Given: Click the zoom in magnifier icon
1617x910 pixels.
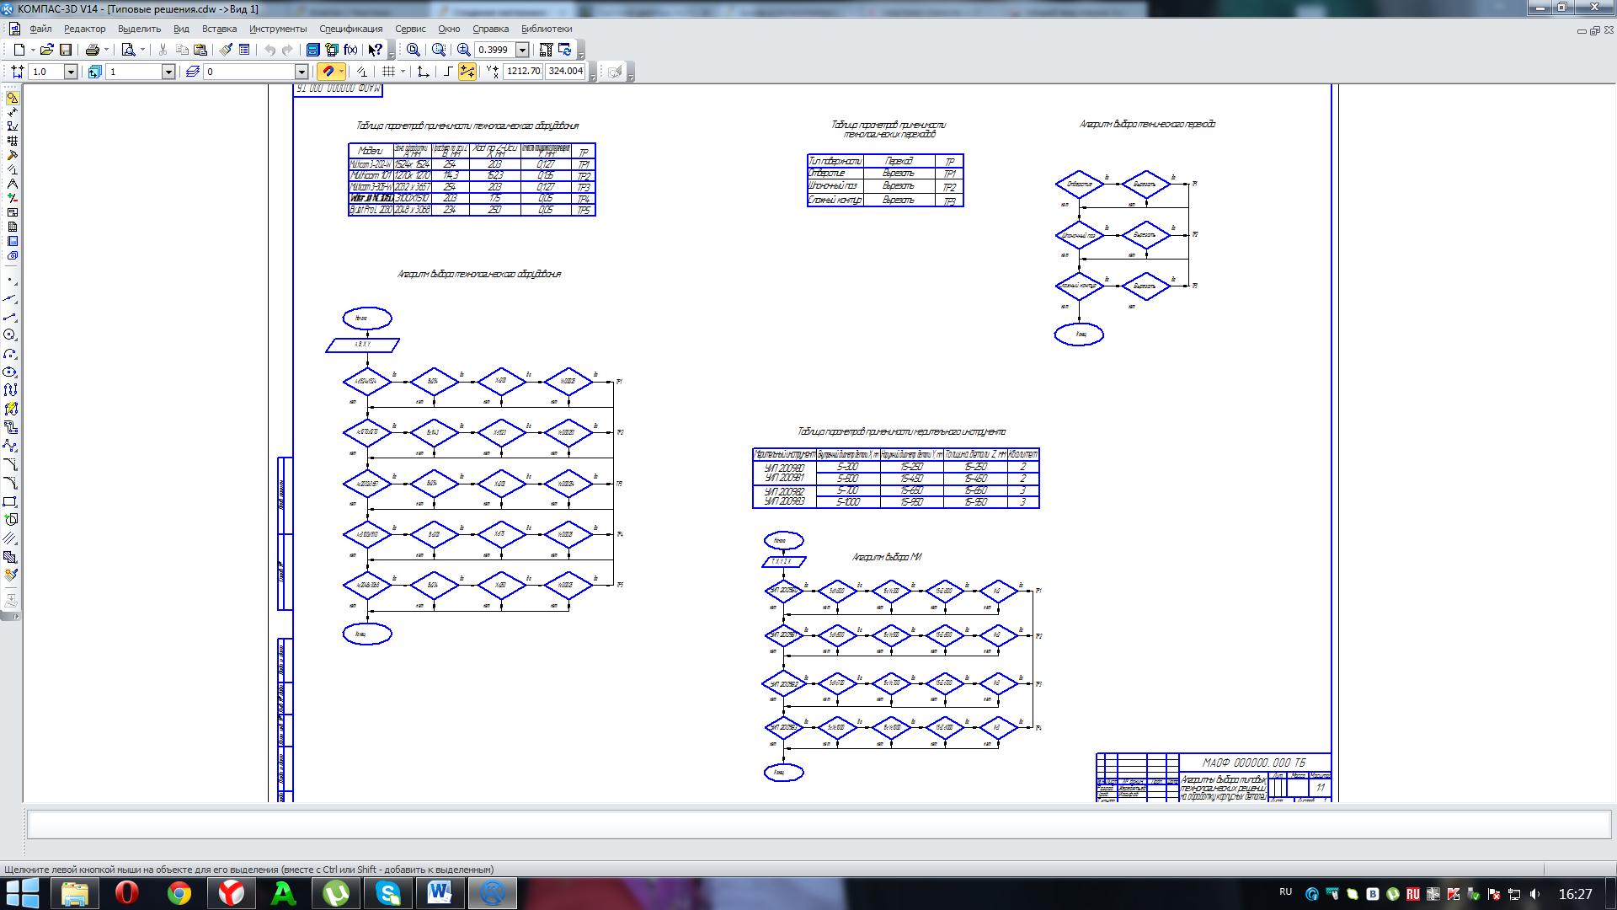Looking at the screenshot, I should (463, 50).
